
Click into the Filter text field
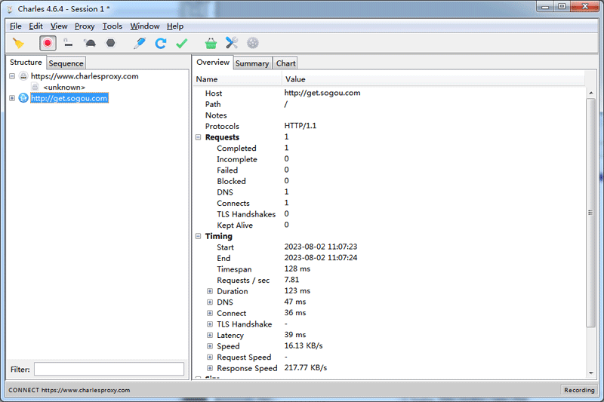coord(109,369)
